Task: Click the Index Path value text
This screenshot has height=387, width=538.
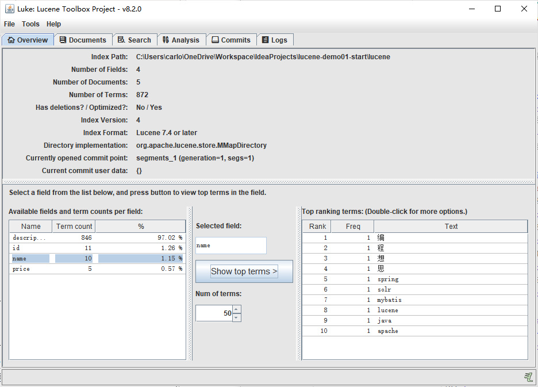Action: 263,57
